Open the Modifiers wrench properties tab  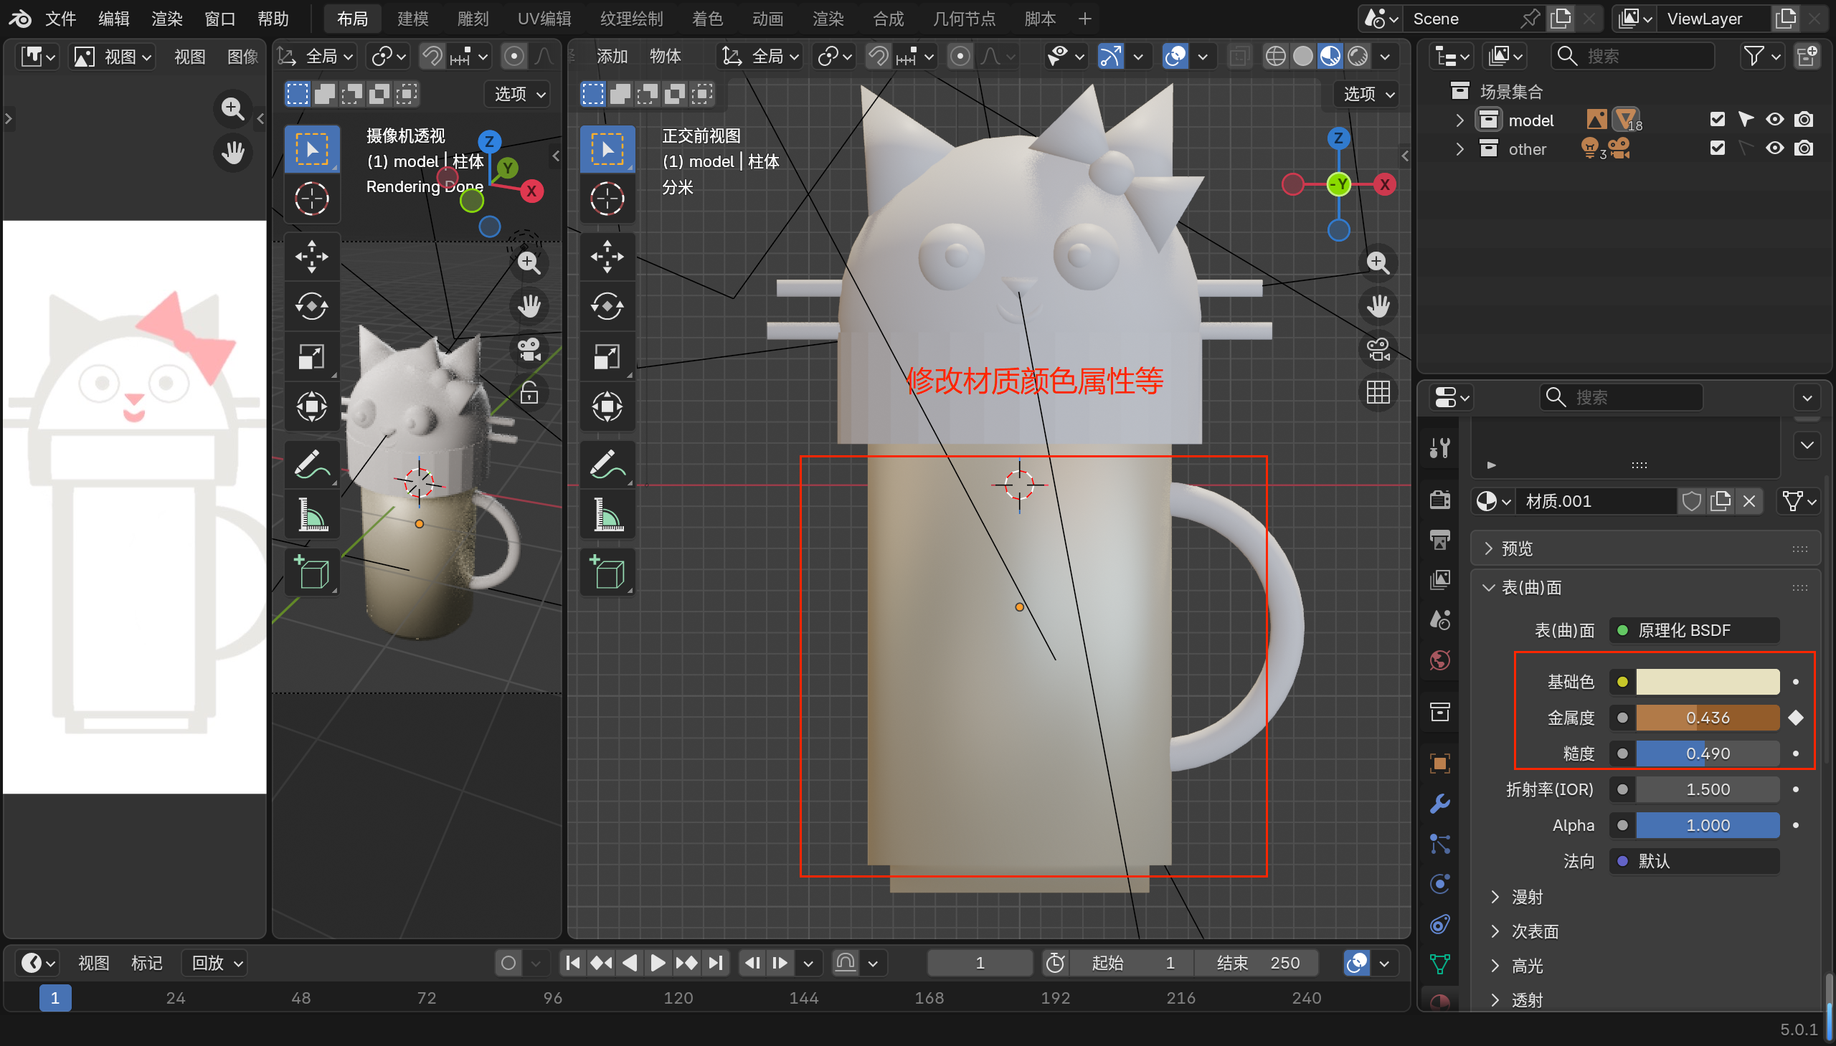point(1440,803)
